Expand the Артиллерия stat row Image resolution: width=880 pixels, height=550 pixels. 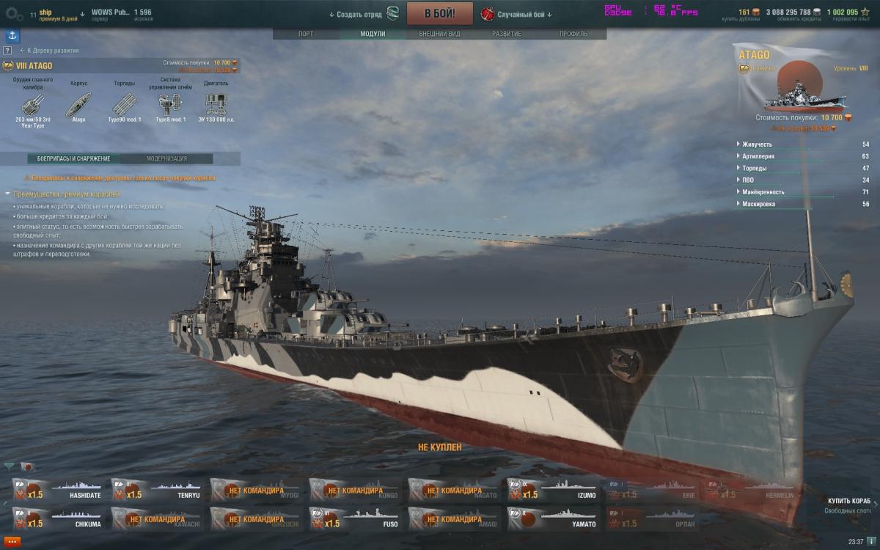pos(803,156)
